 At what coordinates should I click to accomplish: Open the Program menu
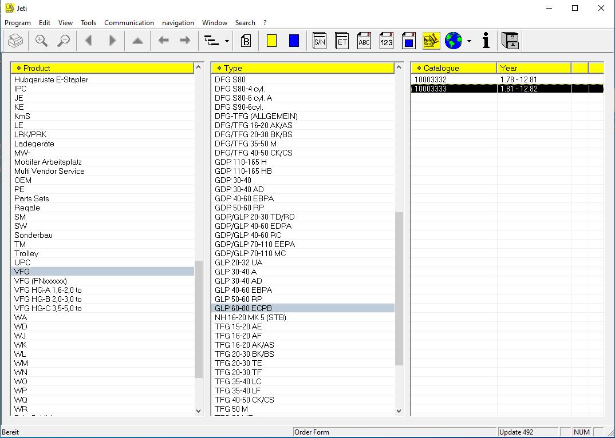point(18,23)
